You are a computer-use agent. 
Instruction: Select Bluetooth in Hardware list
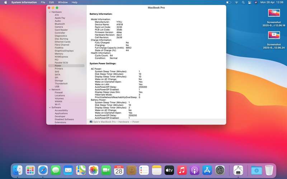click(x=60, y=24)
